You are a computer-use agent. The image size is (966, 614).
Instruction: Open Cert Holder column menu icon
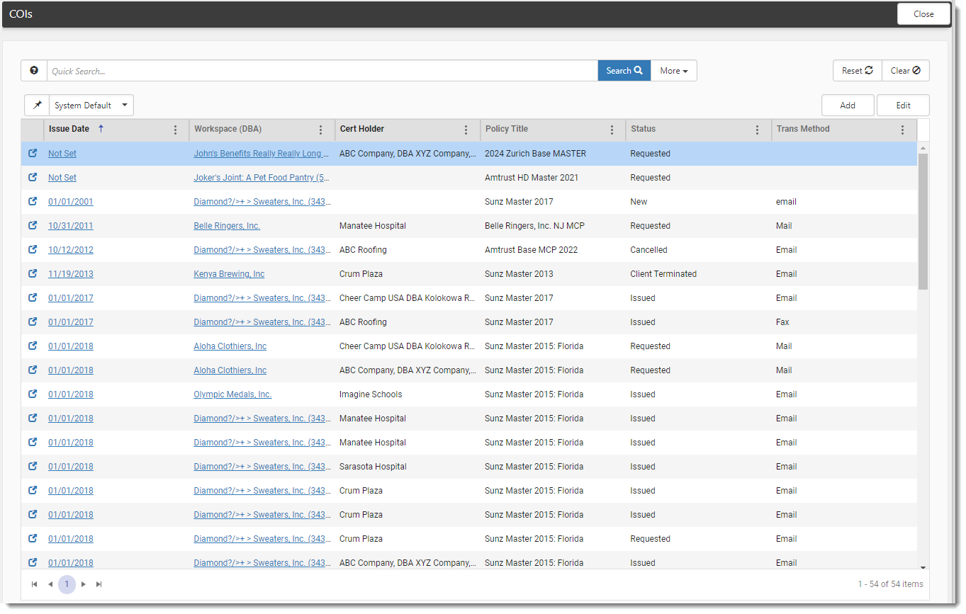click(x=466, y=130)
